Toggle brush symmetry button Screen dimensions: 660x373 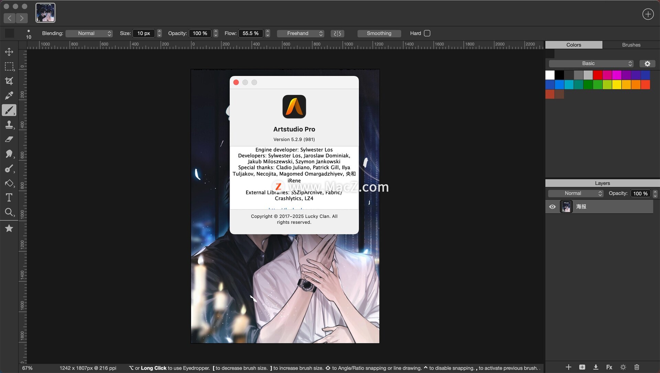(337, 33)
